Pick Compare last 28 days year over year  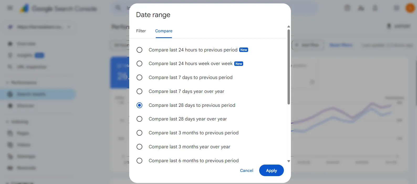click(x=139, y=119)
